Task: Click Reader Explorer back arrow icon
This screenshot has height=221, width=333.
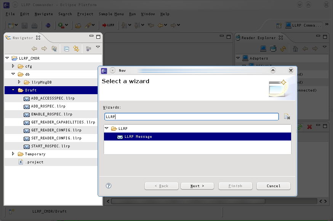Action: click(305, 49)
